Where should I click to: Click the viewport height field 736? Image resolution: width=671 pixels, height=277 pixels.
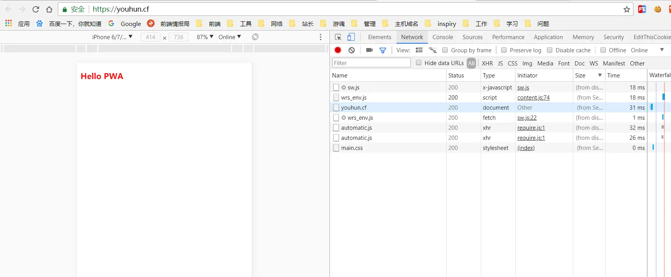pyautogui.click(x=178, y=37)
